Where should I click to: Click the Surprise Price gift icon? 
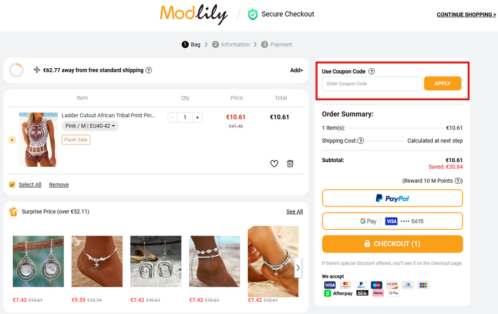[14, 212]
